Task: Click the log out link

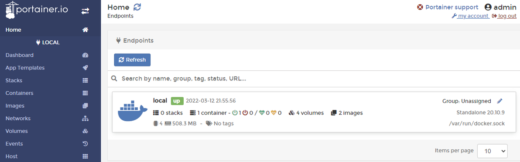Action: 504,16
